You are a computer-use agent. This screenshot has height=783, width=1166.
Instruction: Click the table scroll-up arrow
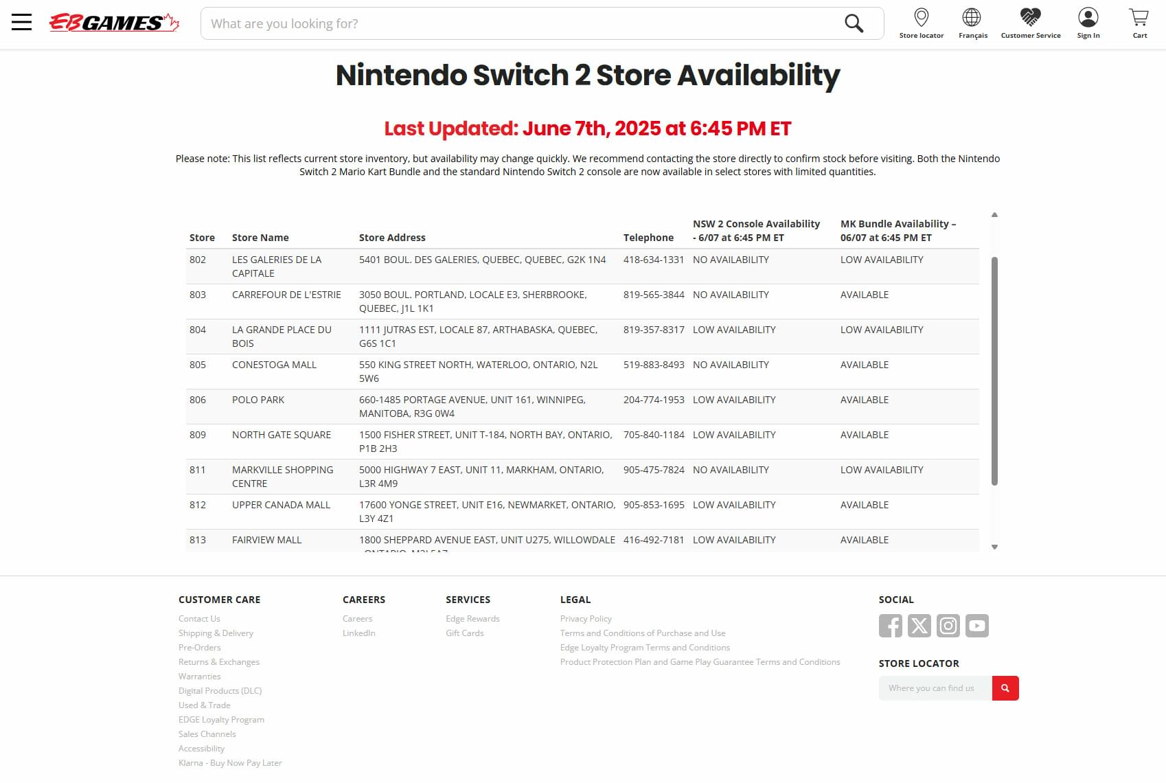pos(994,215)
